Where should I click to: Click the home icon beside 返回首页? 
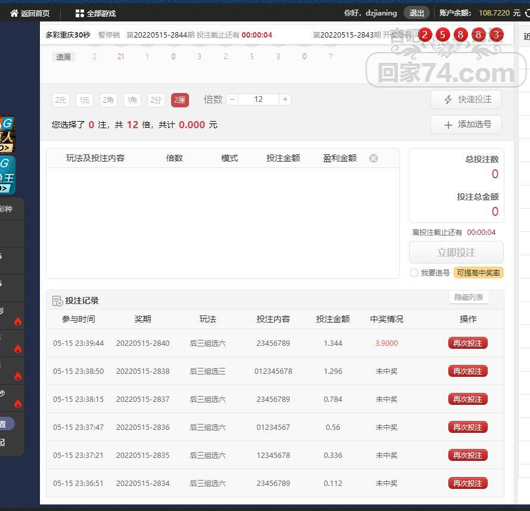click(x=14, y=13)
